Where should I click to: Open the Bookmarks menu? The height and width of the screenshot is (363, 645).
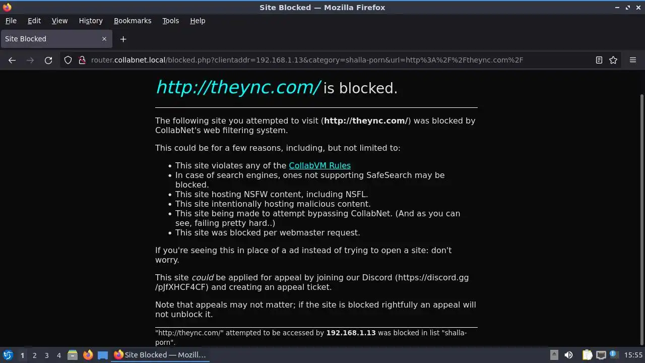tap(133, 21)
